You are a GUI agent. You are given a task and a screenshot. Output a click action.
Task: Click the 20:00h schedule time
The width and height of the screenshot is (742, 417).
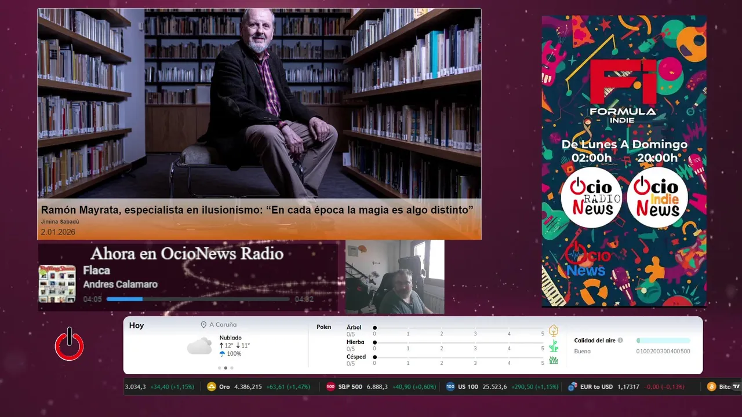point(657,158)
